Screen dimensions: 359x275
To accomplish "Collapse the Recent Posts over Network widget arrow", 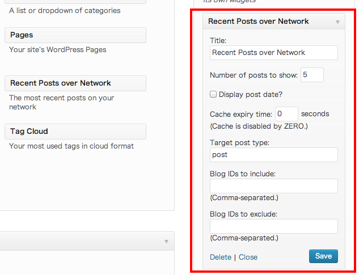I will point(337,22).
